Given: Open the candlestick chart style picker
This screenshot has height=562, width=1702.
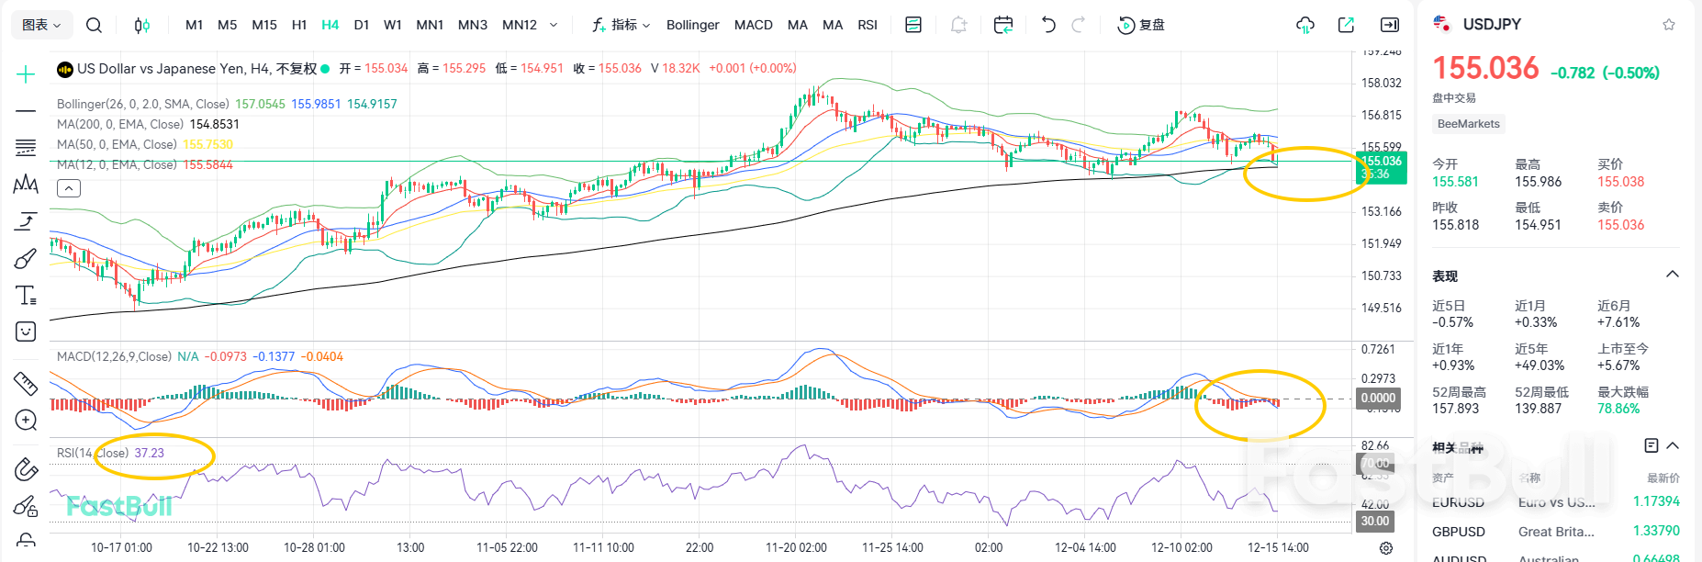Looking at the screenshot, I should 142,25.
